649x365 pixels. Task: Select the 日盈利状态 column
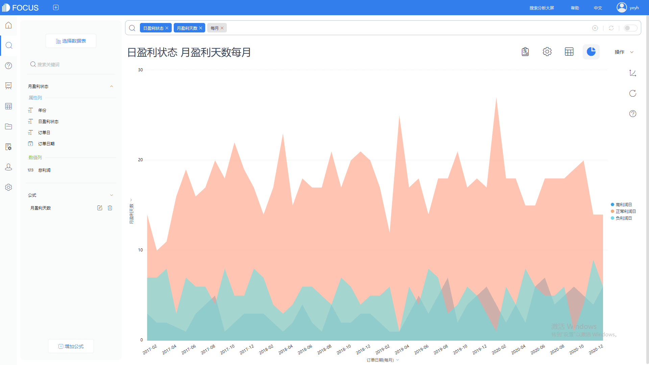(x=48, y=122)
